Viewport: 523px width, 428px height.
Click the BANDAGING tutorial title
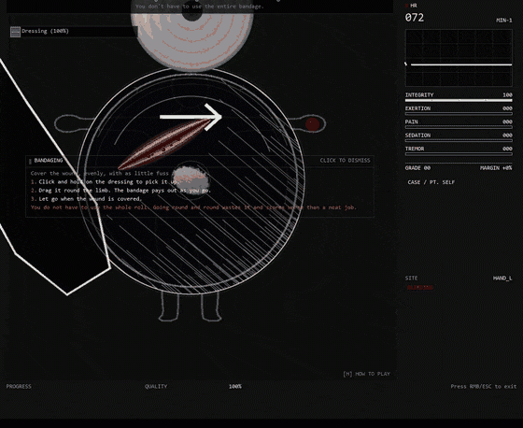pos(49,161)
